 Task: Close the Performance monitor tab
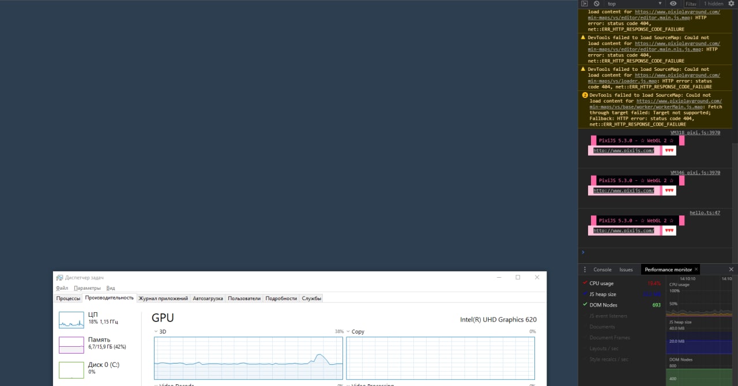696,269
